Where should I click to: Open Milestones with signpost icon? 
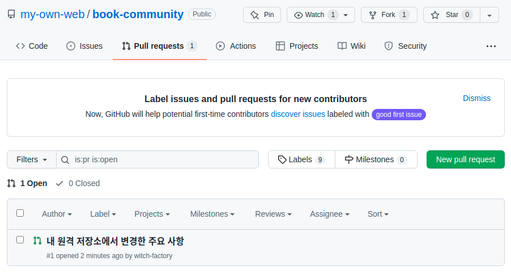[x=376, y=159]
